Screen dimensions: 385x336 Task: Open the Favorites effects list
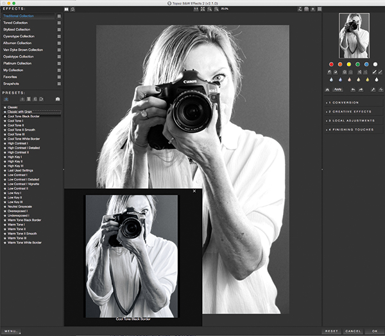coord(10,77)
